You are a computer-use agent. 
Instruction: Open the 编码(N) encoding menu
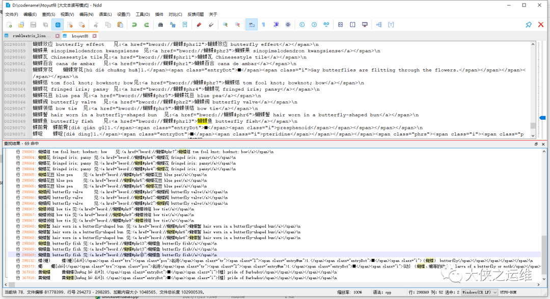tap(87, 14)
